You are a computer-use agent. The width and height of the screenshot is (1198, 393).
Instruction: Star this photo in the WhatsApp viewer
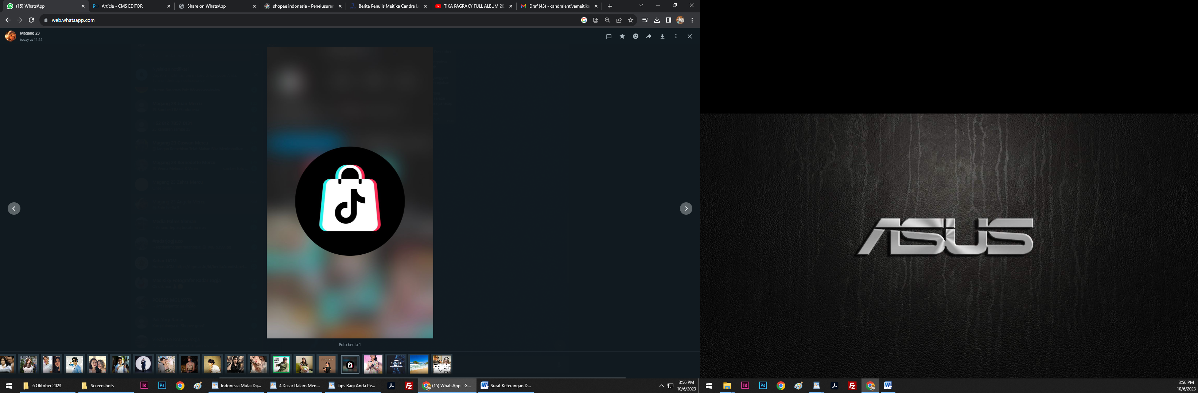coord(622,36)
